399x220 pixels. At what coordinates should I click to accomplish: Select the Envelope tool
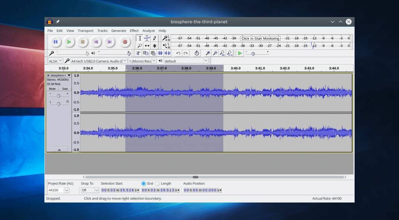point(147,38)
